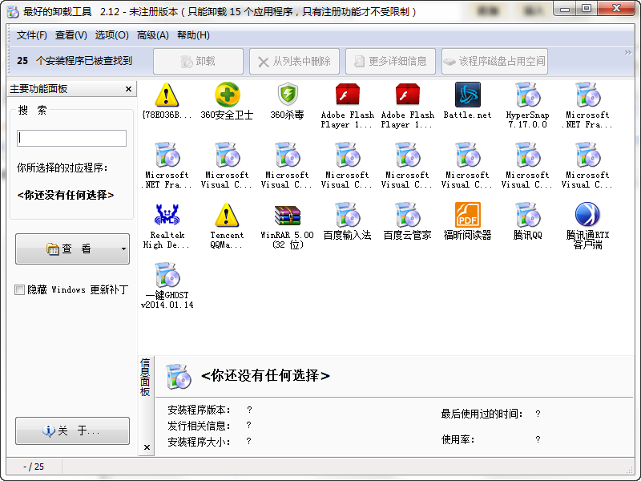
Task: Open the 高级(A) menu
Action: pyautogui.click(x=152, y=35)
